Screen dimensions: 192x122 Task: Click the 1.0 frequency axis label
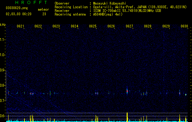click(2, 55)
